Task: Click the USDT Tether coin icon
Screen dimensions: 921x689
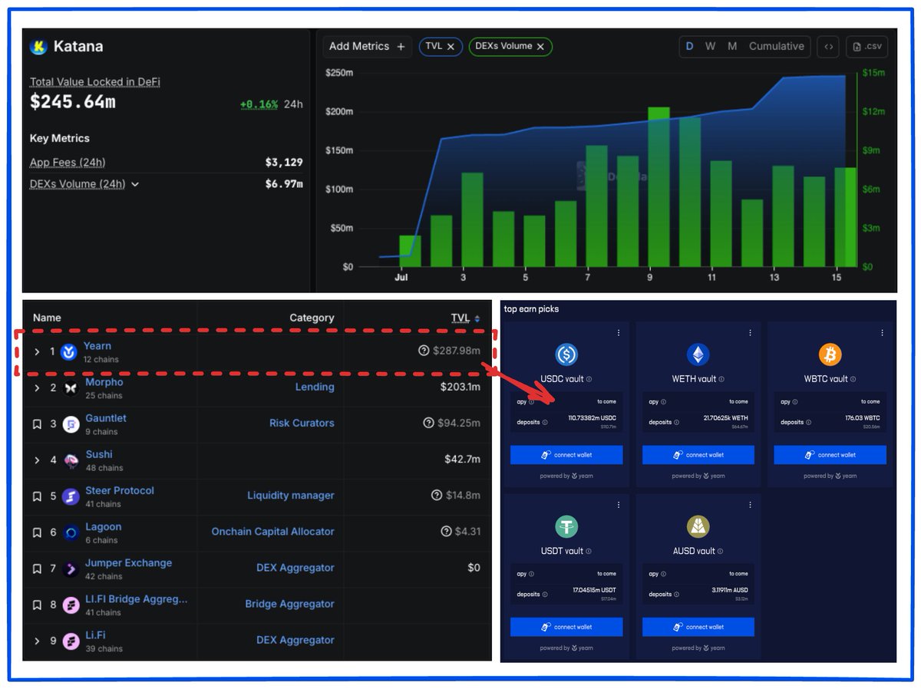Action: click(566, 526)
